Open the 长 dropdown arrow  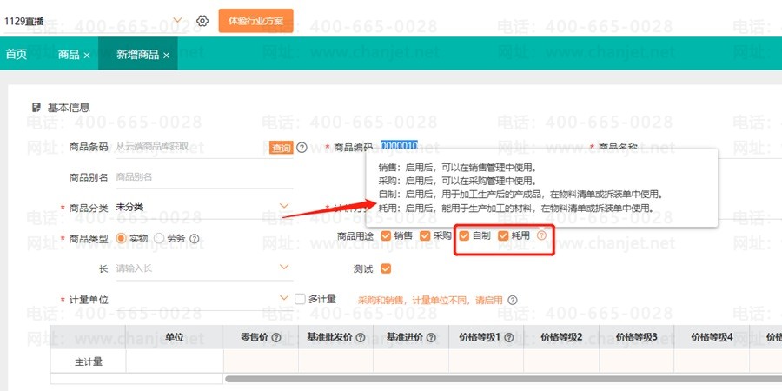click(x=284, y=268)
